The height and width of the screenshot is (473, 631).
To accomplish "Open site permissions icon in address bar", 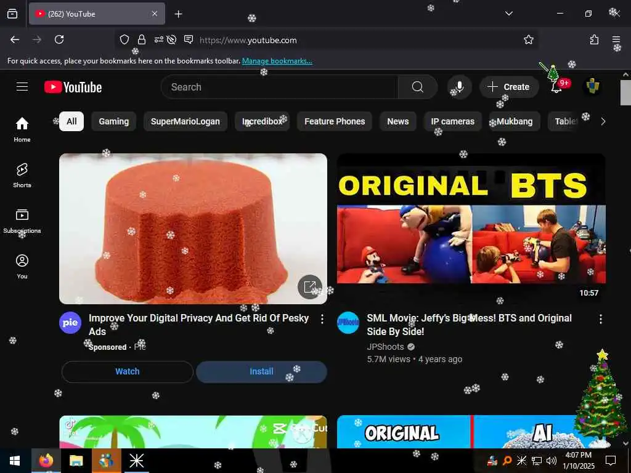I will point(158,39).
